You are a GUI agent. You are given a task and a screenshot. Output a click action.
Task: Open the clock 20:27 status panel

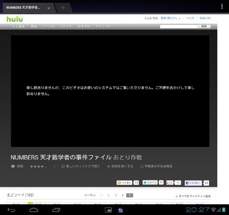tap(197, 210)
